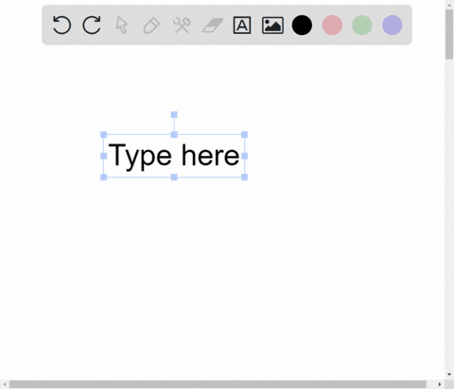This screenshot has height=389, width=454.
Task: Click the horizontal scrollbar thumb
Action: point(218,384)
